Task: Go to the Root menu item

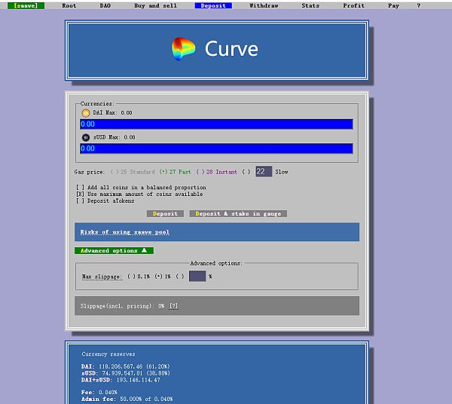Action: (69, 6)
